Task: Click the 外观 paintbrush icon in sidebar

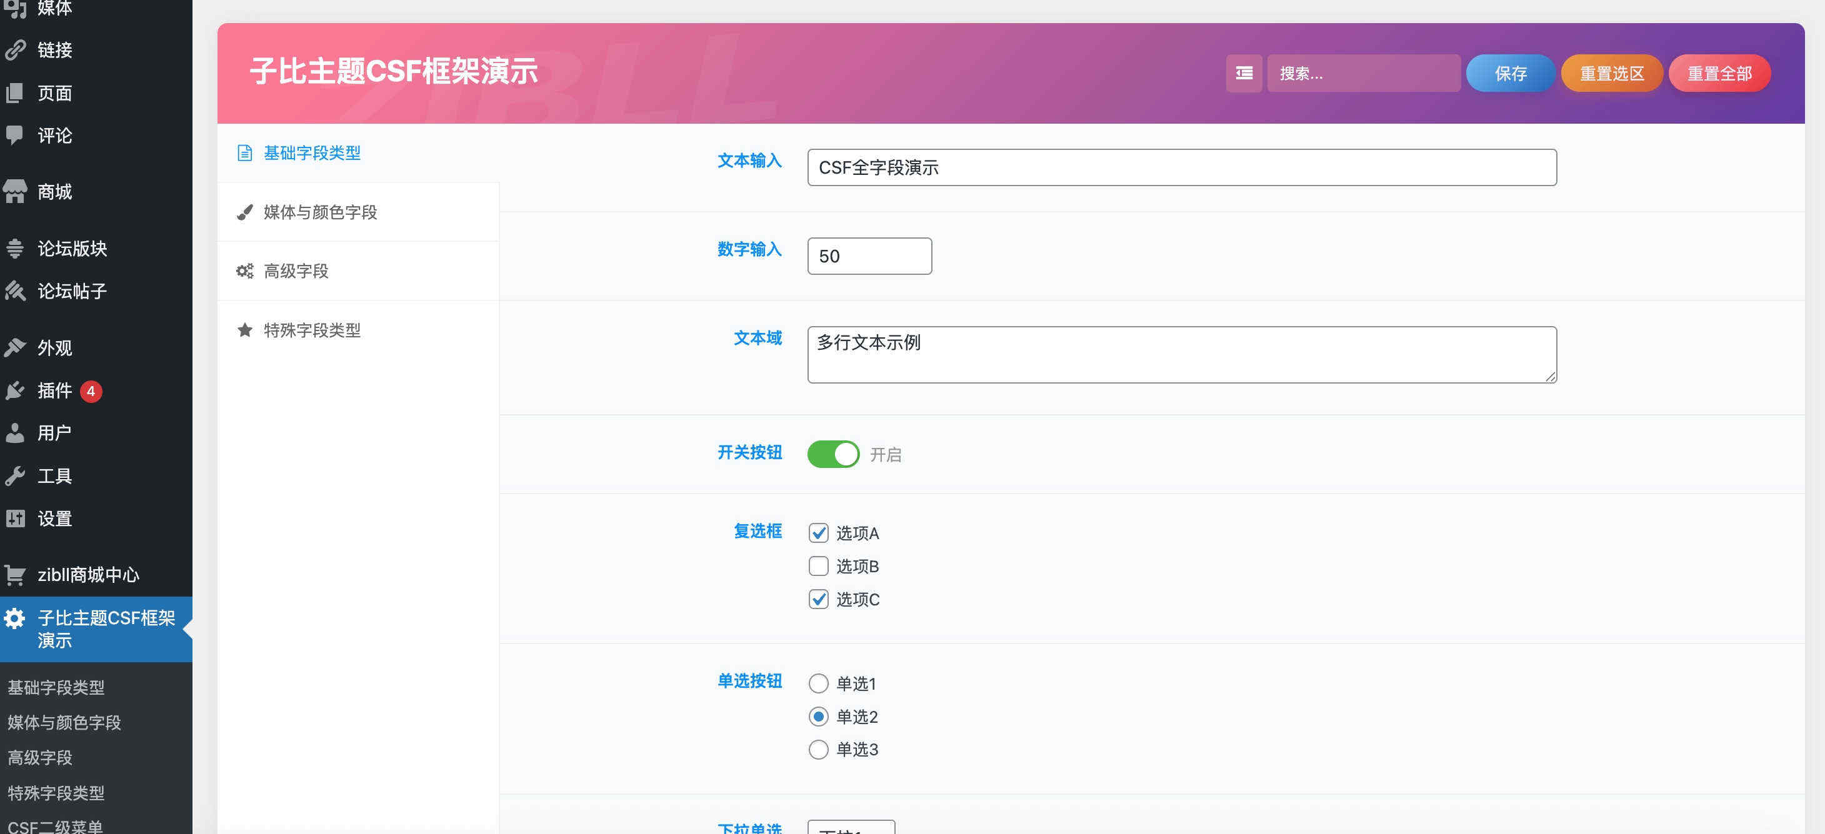Action: pyautogui.click(x=15, y=347)
